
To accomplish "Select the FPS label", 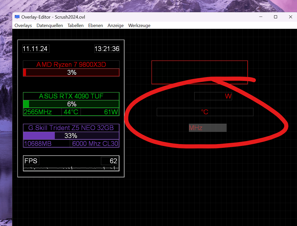I will tap(32, 161).
